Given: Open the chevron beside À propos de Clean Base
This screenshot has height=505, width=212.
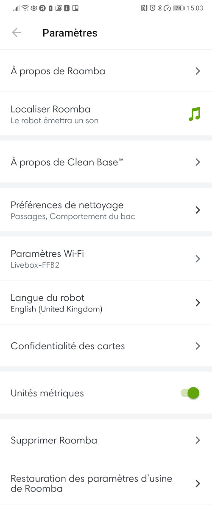Looking at the screenshot, I should coord(198,162).
